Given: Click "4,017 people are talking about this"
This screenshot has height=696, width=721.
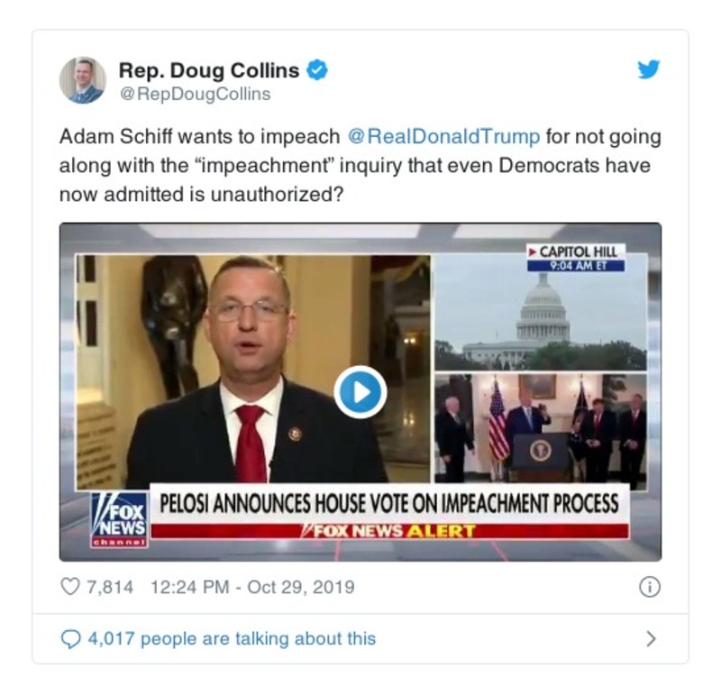Looking at the screenshot, I should point(232,638).
